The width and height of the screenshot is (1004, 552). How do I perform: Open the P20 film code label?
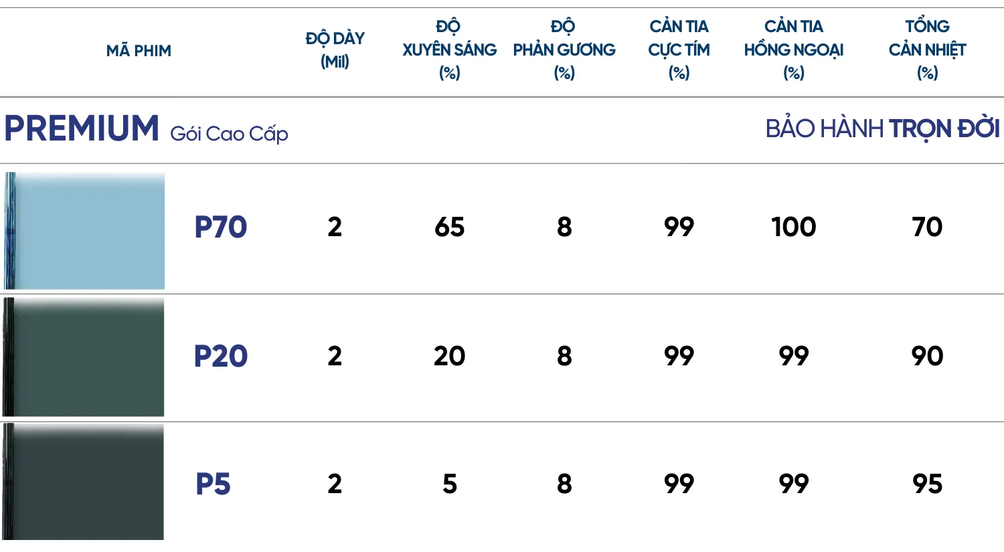[221, 356]
